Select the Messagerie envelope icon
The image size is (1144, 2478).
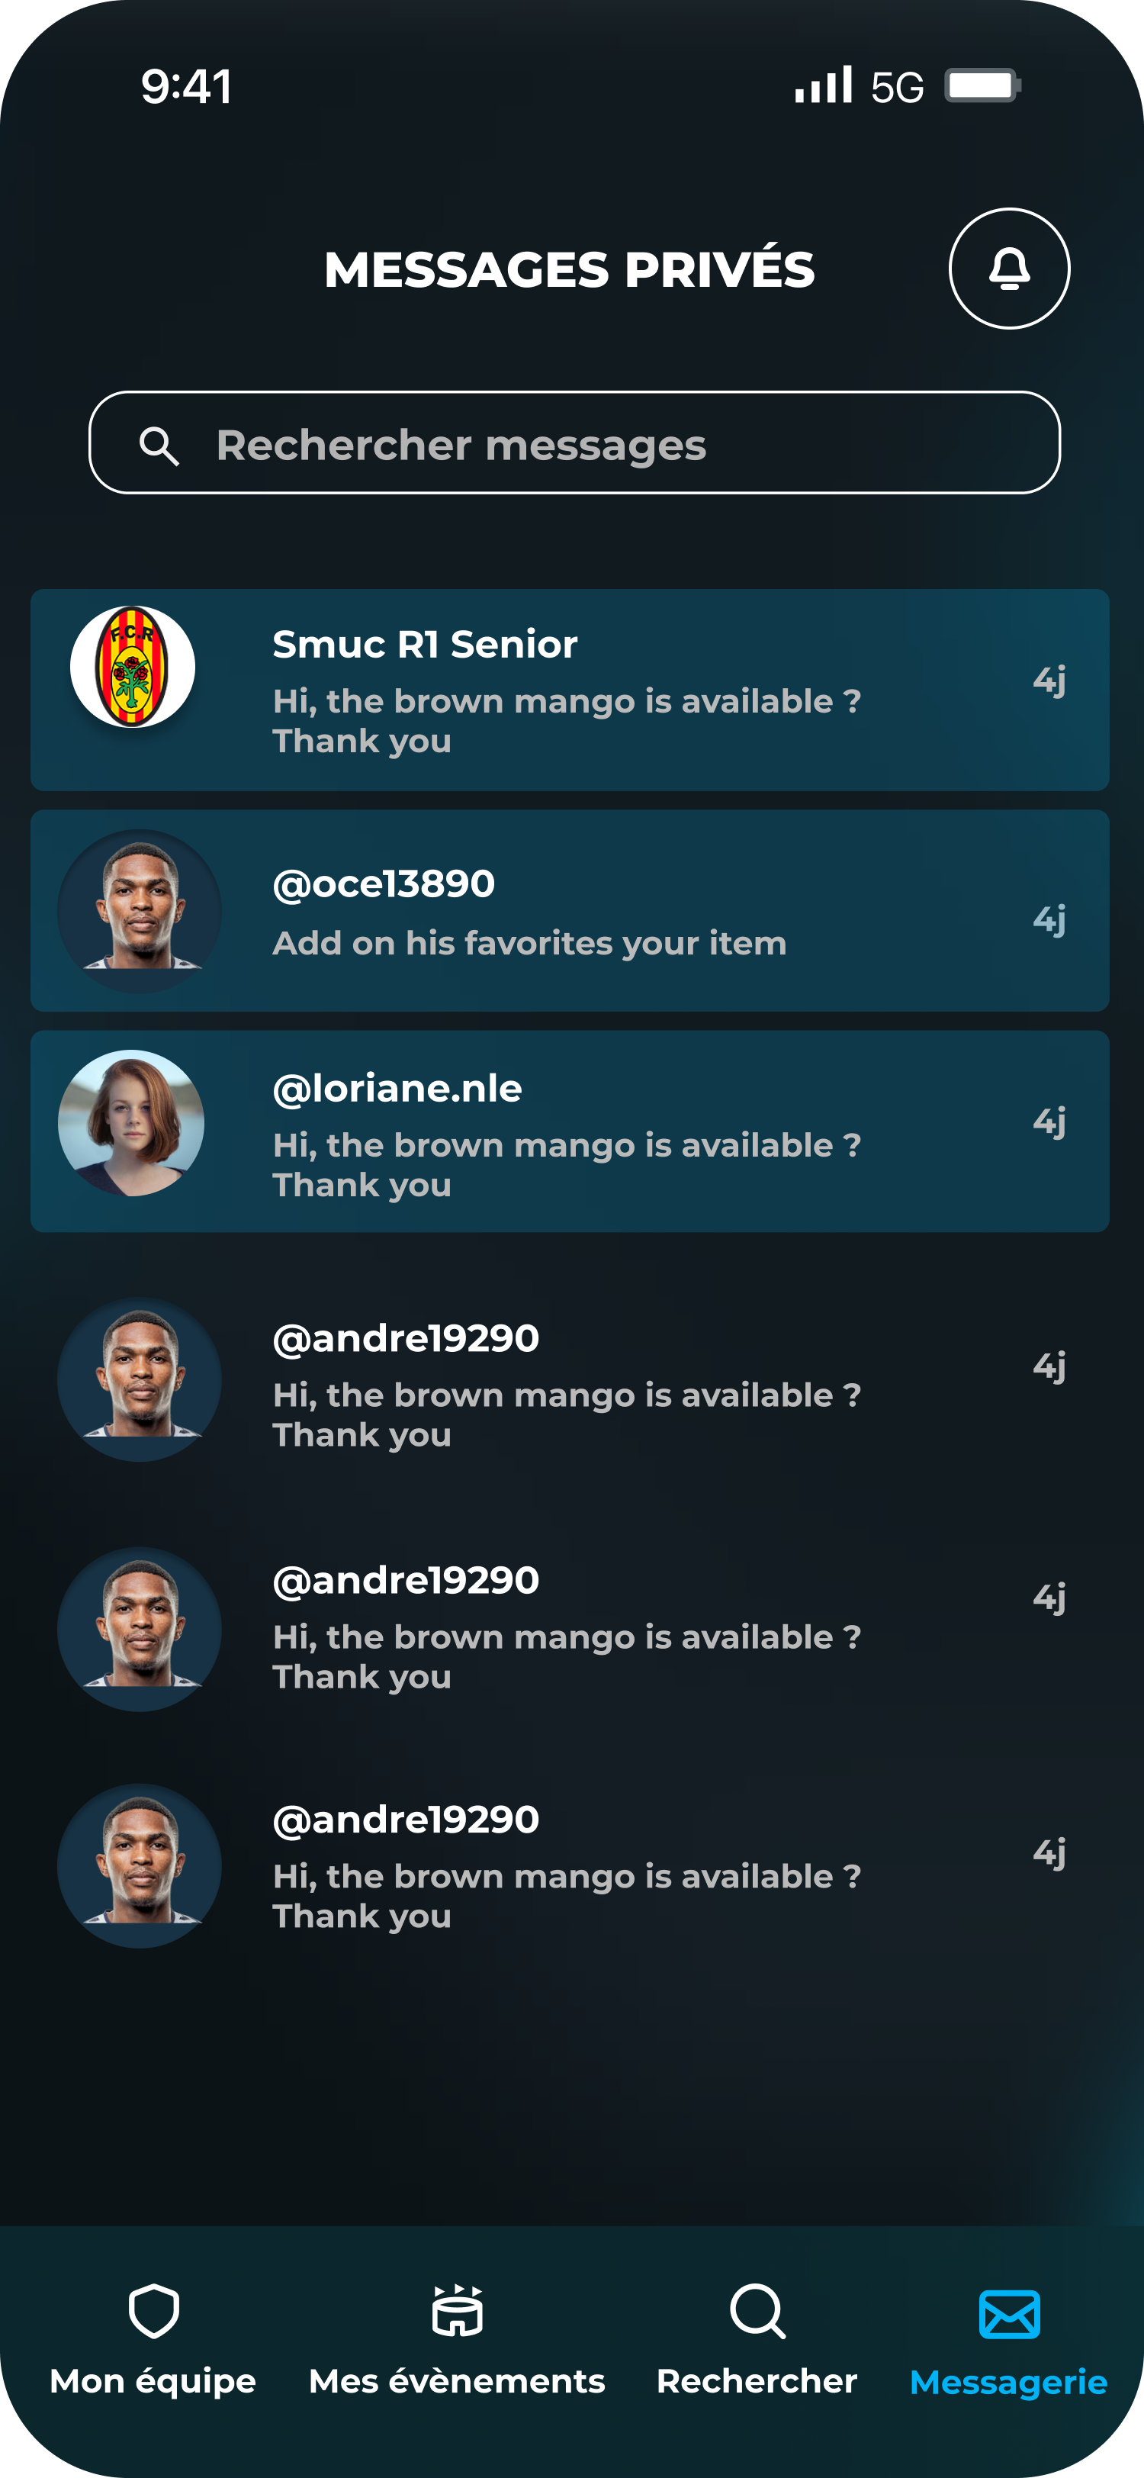(1008, 2313)
